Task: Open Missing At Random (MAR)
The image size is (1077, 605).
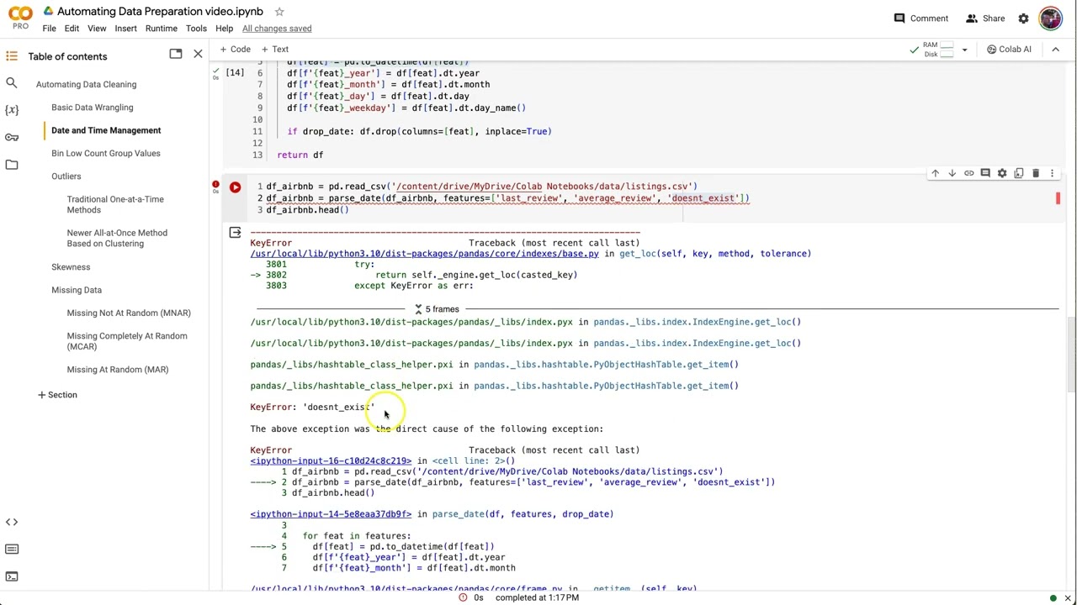Action: 118,370
